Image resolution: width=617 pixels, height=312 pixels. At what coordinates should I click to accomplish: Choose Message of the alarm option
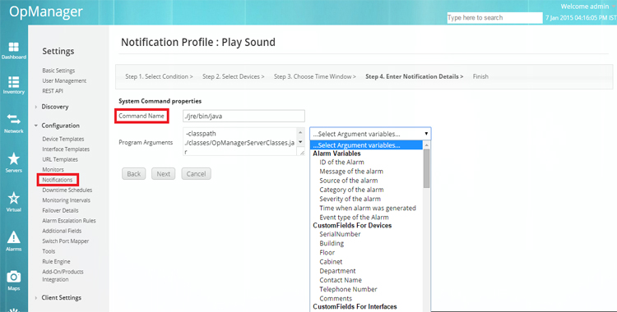tap(351, 172)
